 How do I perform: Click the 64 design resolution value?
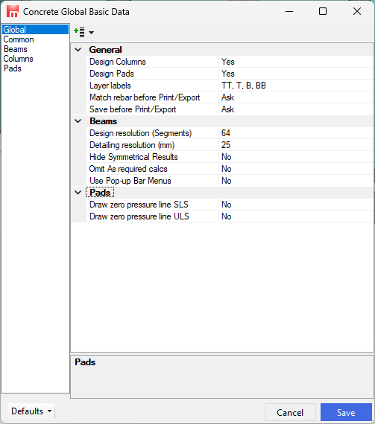coord(296,133)
